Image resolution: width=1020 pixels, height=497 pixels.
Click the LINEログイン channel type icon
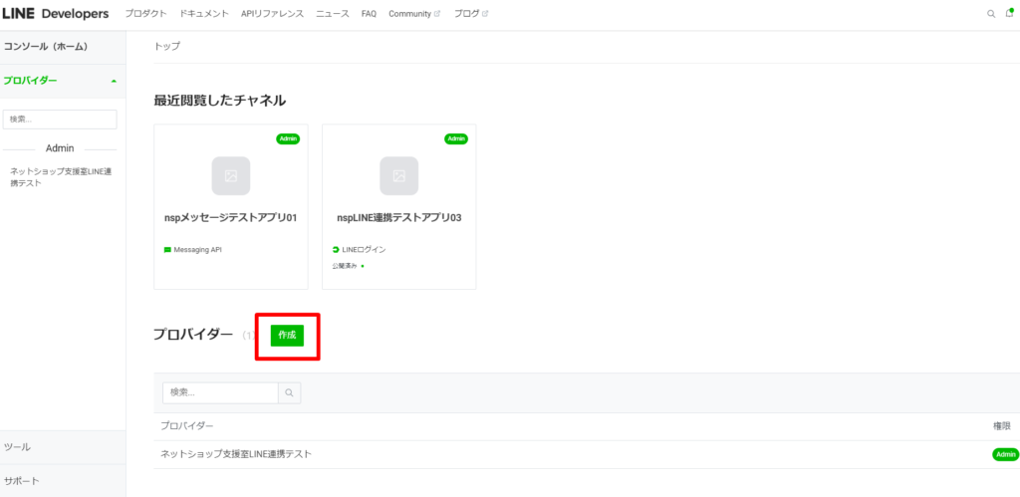point(336,250)
